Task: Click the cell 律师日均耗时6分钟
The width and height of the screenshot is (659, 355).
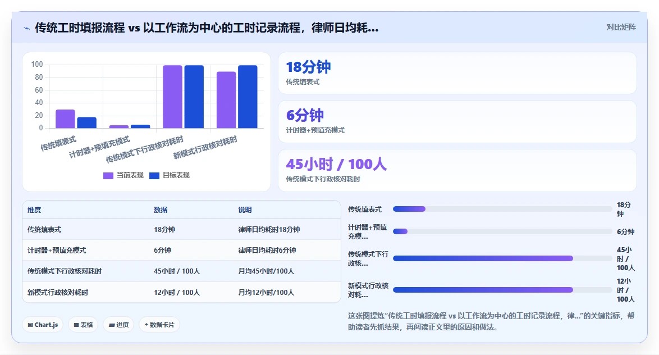Action: 267,251
